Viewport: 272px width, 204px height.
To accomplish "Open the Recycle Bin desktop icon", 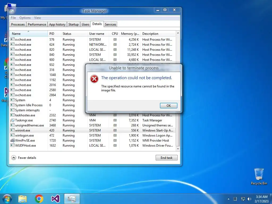I will [x=259, y=176].
